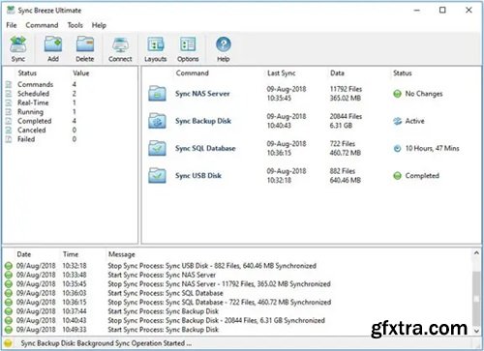
Task: Click the Sync toolbar icon
Action: pos(18,44)
